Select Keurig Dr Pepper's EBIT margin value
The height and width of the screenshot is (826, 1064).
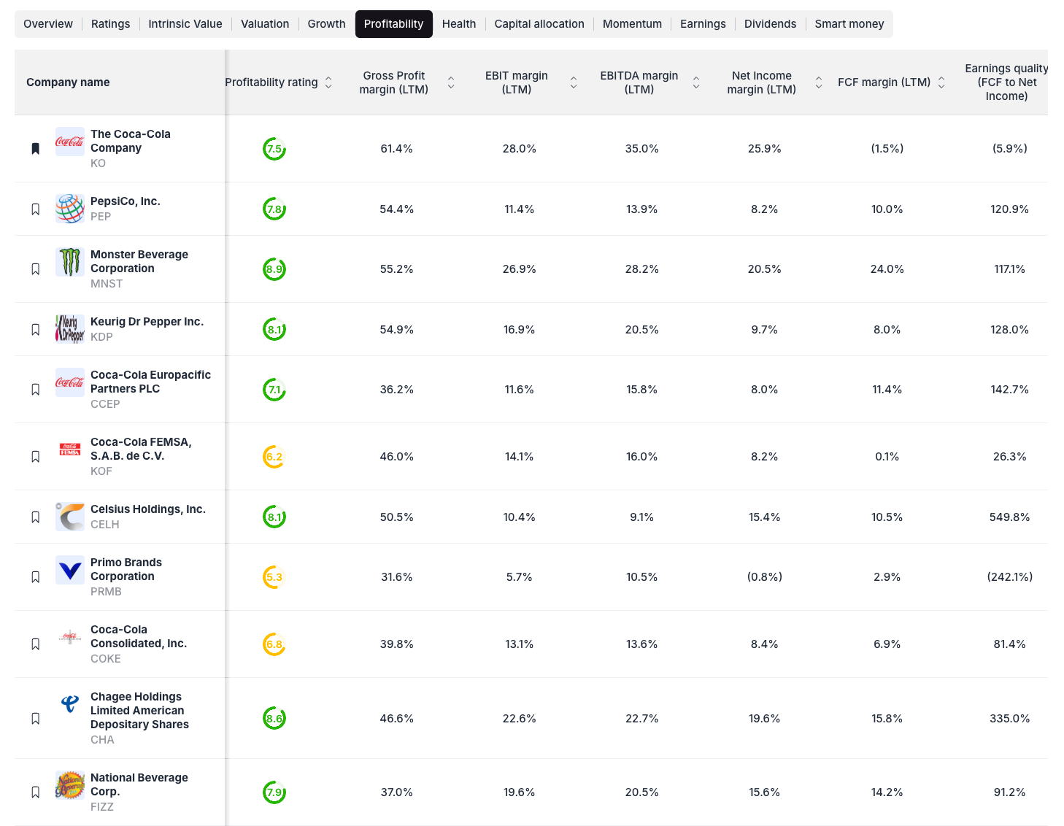[x=519, y=329]
